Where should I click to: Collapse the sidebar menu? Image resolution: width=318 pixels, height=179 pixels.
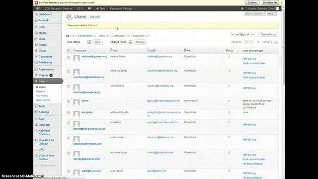45,166
